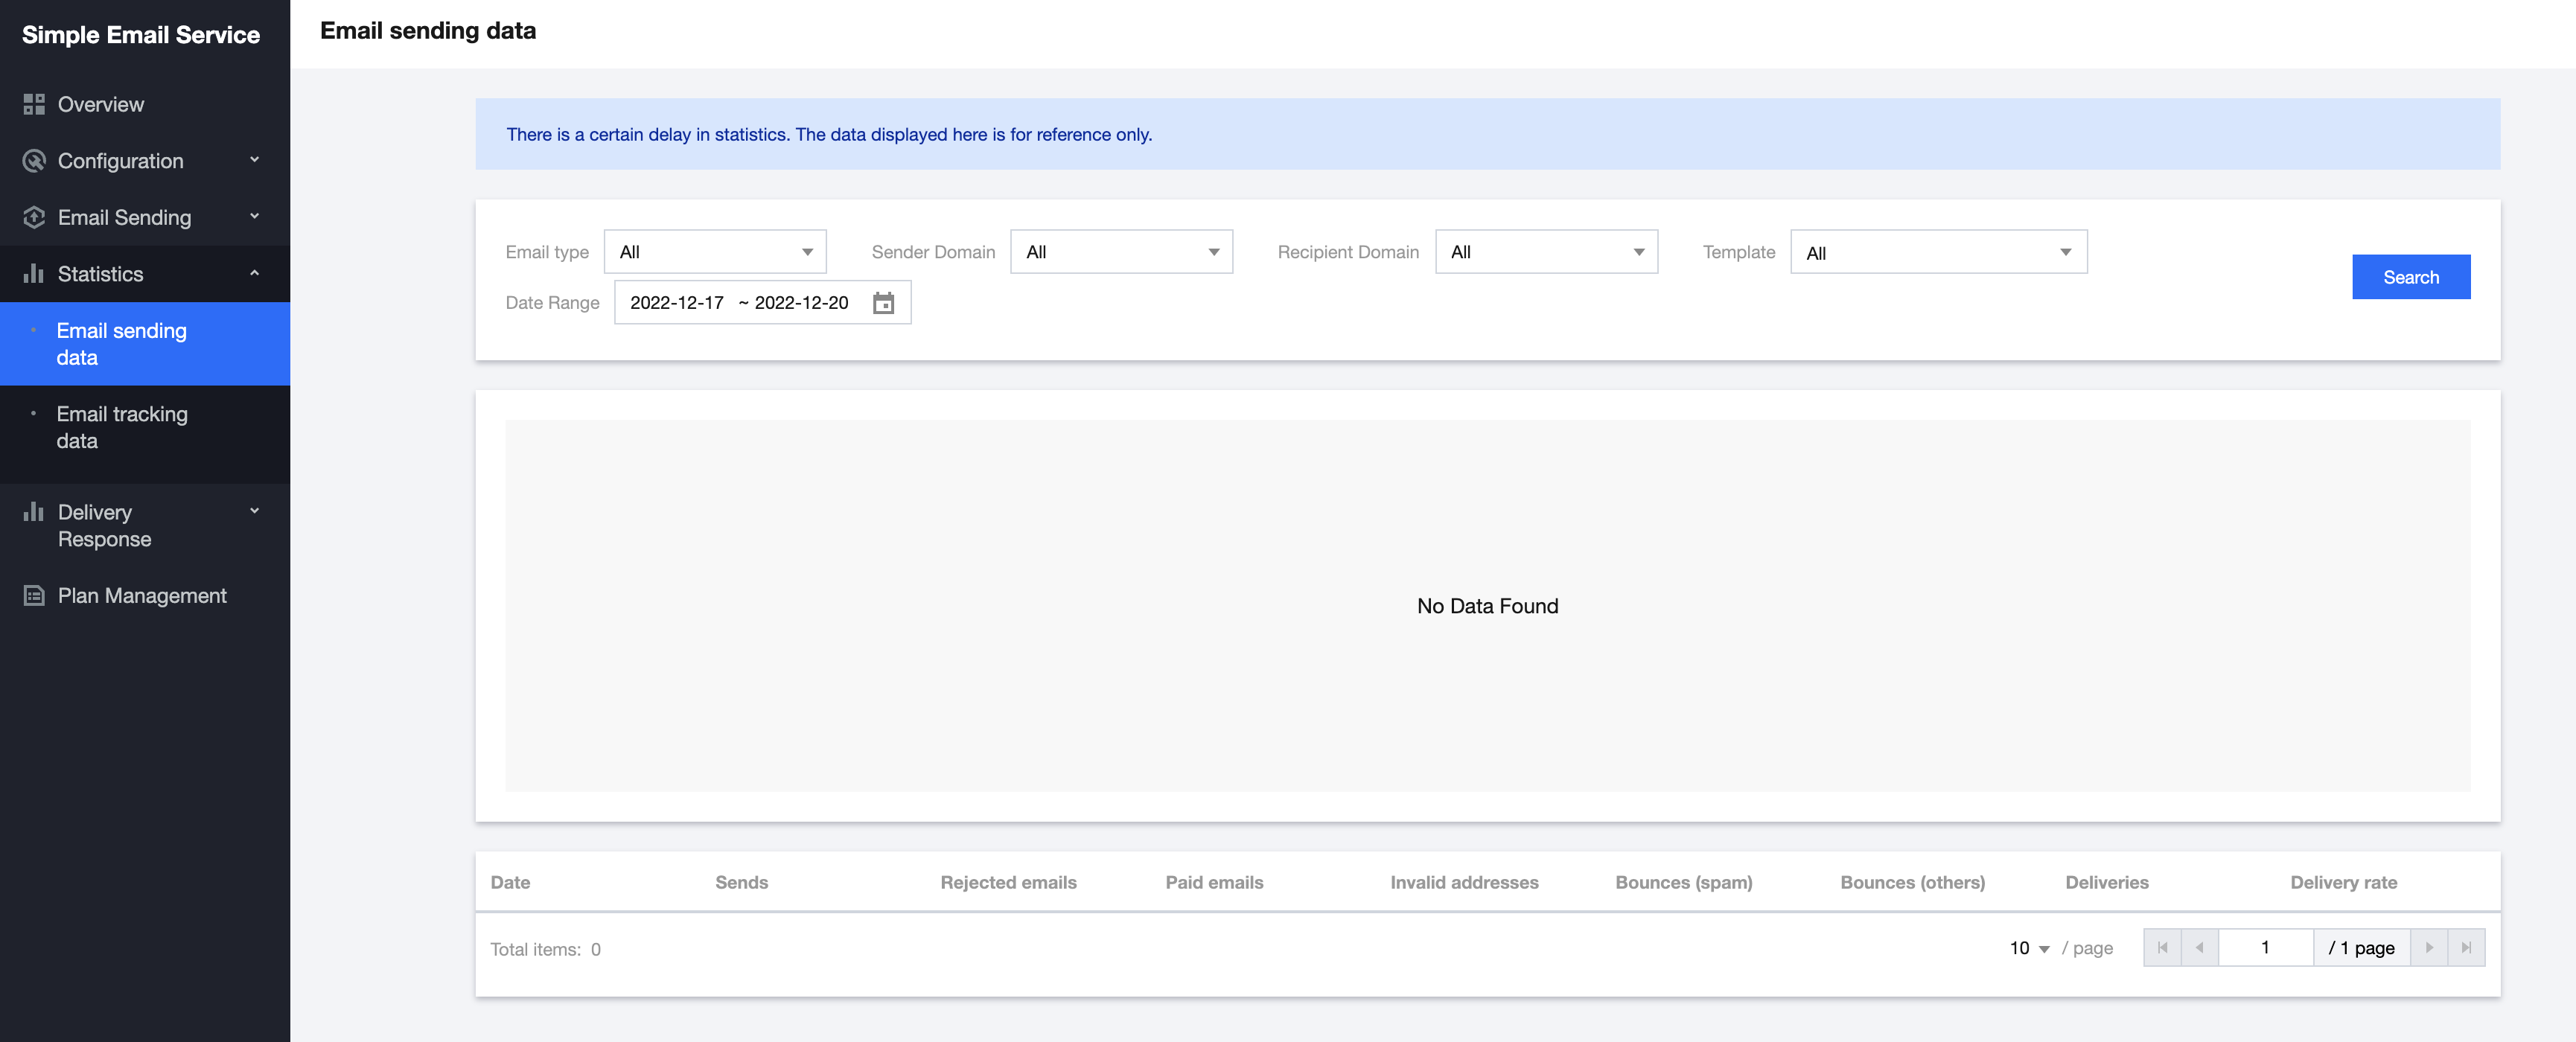Change the 10 per page selector
This screenshot has width=2576, height=1042.
tap(2029, 948)
